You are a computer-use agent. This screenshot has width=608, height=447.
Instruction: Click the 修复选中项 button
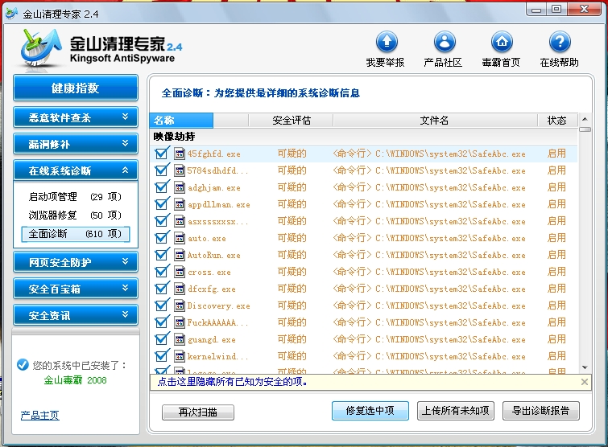pyautogui.click(x=370, y=410)
